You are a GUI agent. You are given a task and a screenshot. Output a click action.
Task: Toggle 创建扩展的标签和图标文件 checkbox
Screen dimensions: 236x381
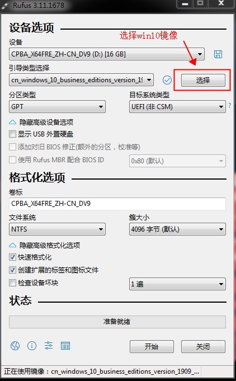[x=12, y=270]
